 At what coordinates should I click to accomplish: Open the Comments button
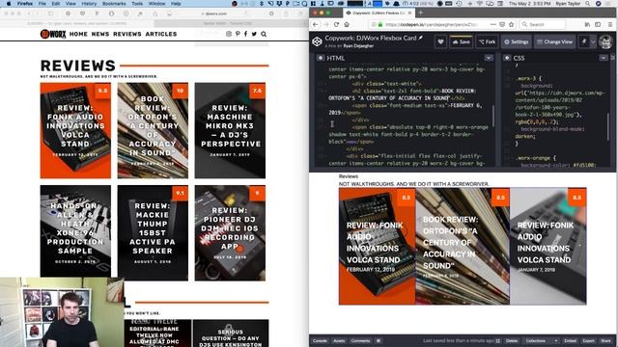click(x=360, y=340)
